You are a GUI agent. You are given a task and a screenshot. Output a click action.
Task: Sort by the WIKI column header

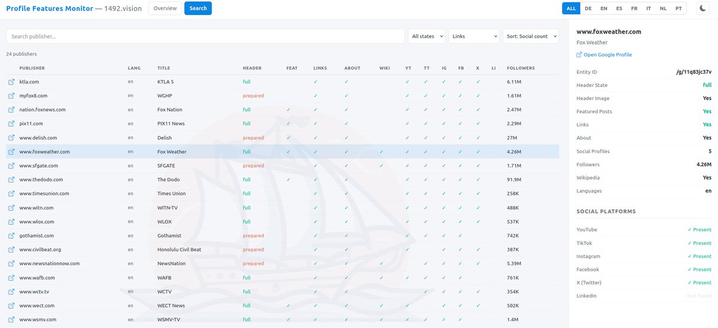(x=385, y=68)
